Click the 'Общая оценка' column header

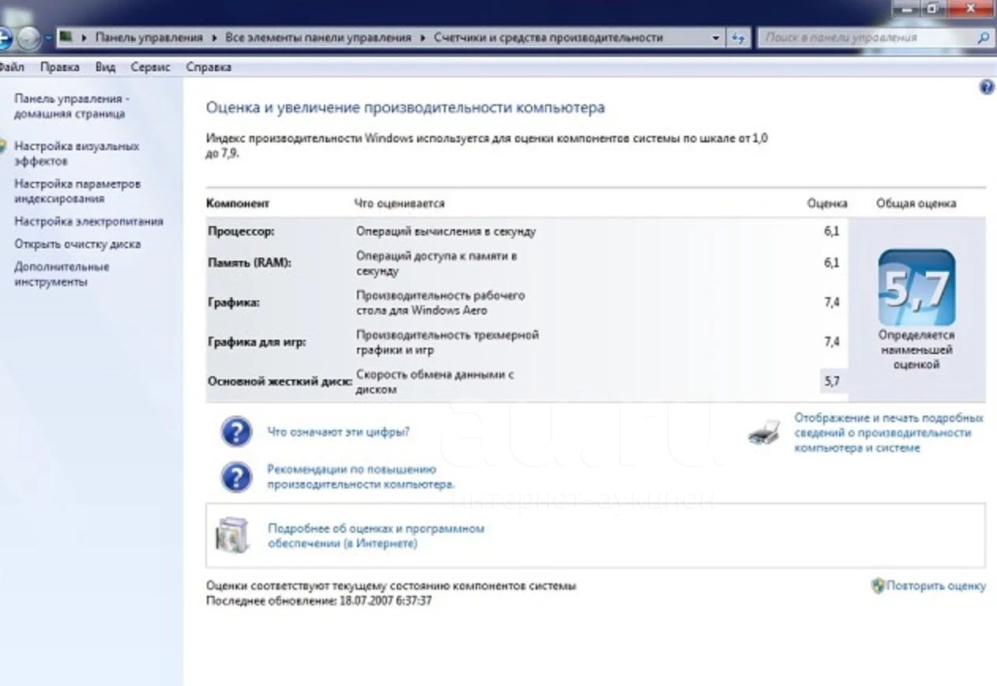916,203
